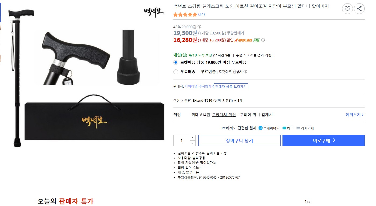Click 장바구니 담기 button
Viewport: 376px width, 206px height.
tap(239, 141)
